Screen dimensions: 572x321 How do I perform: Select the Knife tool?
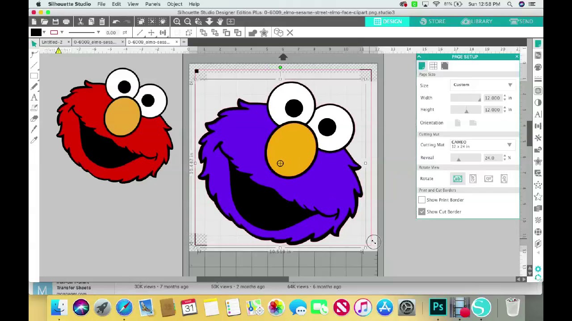(34, 129)
